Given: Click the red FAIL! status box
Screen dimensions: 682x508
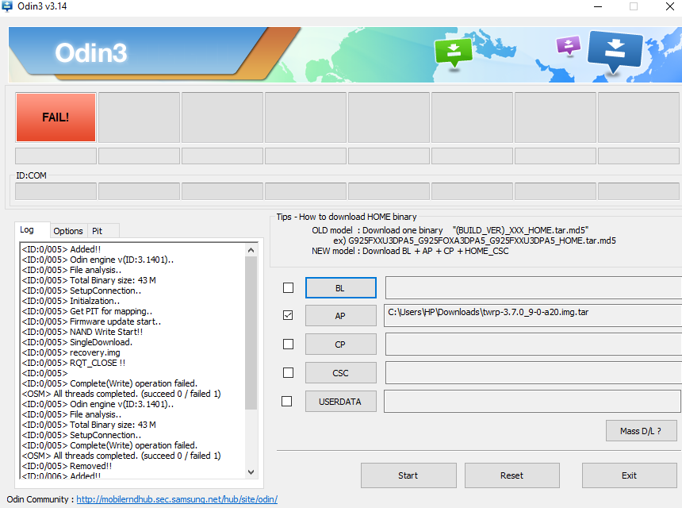Looking at the screenshot, I should (x=56, y=117).
